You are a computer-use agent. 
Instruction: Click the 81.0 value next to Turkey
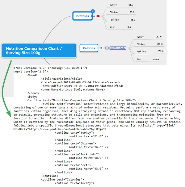131,5
